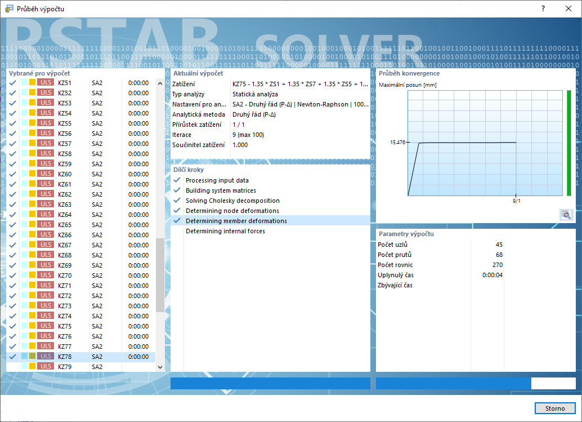Click the ULS badge for KZ78
The width and height of the screenshot is (582, 422).
pyautogui.click(x=46, y=356)
